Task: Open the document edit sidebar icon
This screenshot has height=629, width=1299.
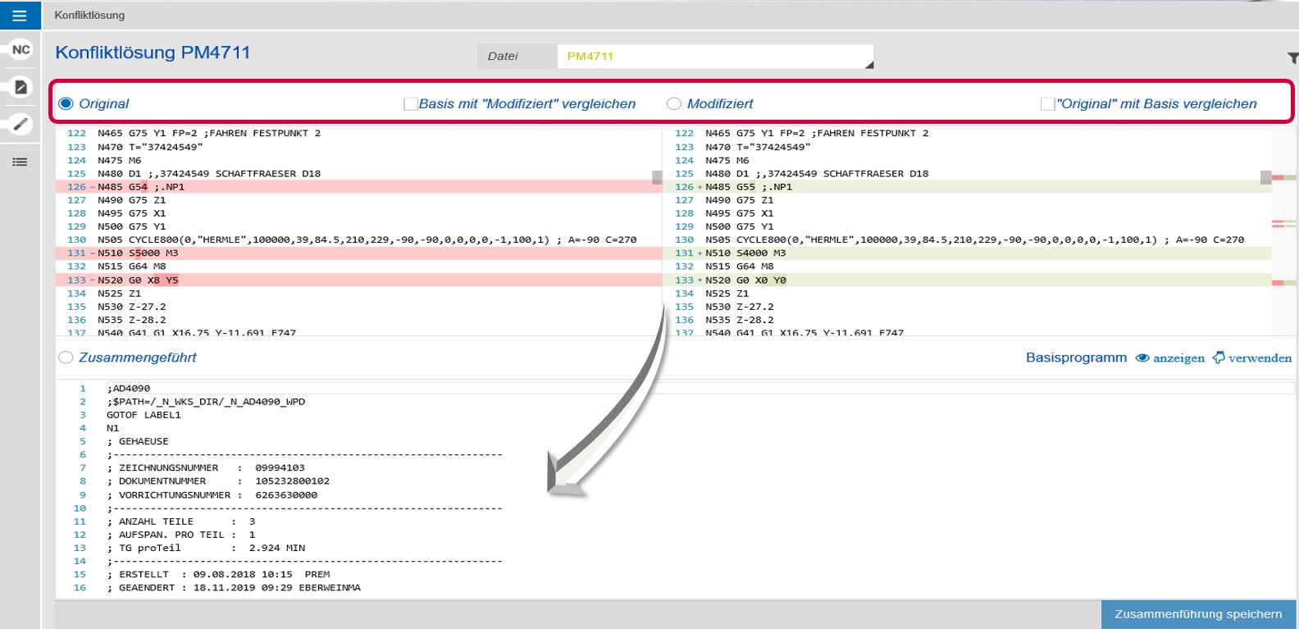Action: tap(21, 87)
